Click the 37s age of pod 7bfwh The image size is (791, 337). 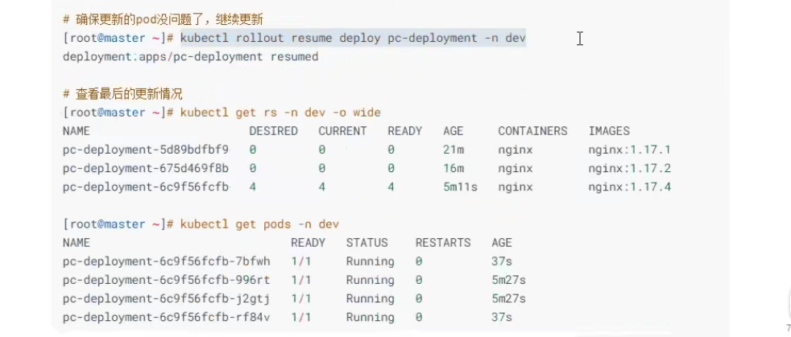pyautogui.click(x=502, y=261)
